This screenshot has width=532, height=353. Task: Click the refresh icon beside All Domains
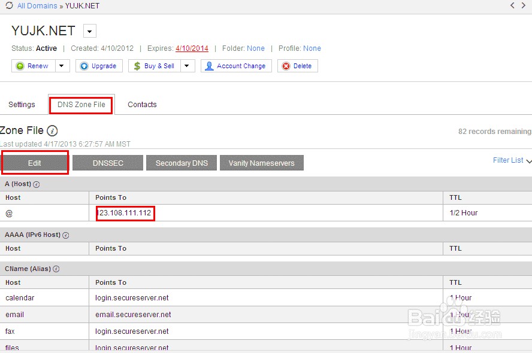pos(9,5)
